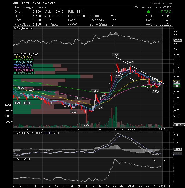Click the 90 level on the RSI axis

175,31
